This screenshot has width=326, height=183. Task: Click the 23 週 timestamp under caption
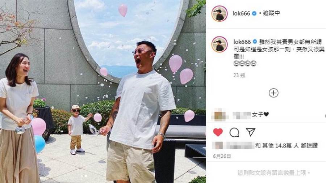click(239, 75)
